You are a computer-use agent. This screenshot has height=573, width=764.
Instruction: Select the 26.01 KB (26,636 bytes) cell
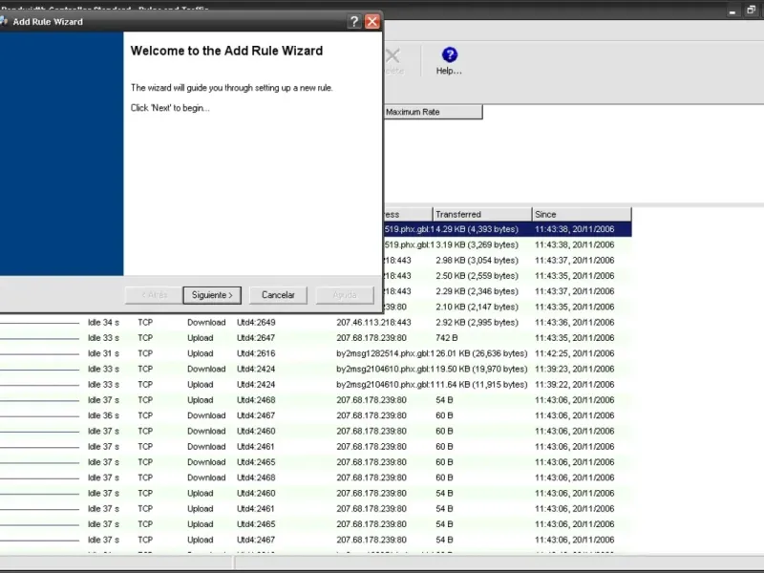click(481, 353)
